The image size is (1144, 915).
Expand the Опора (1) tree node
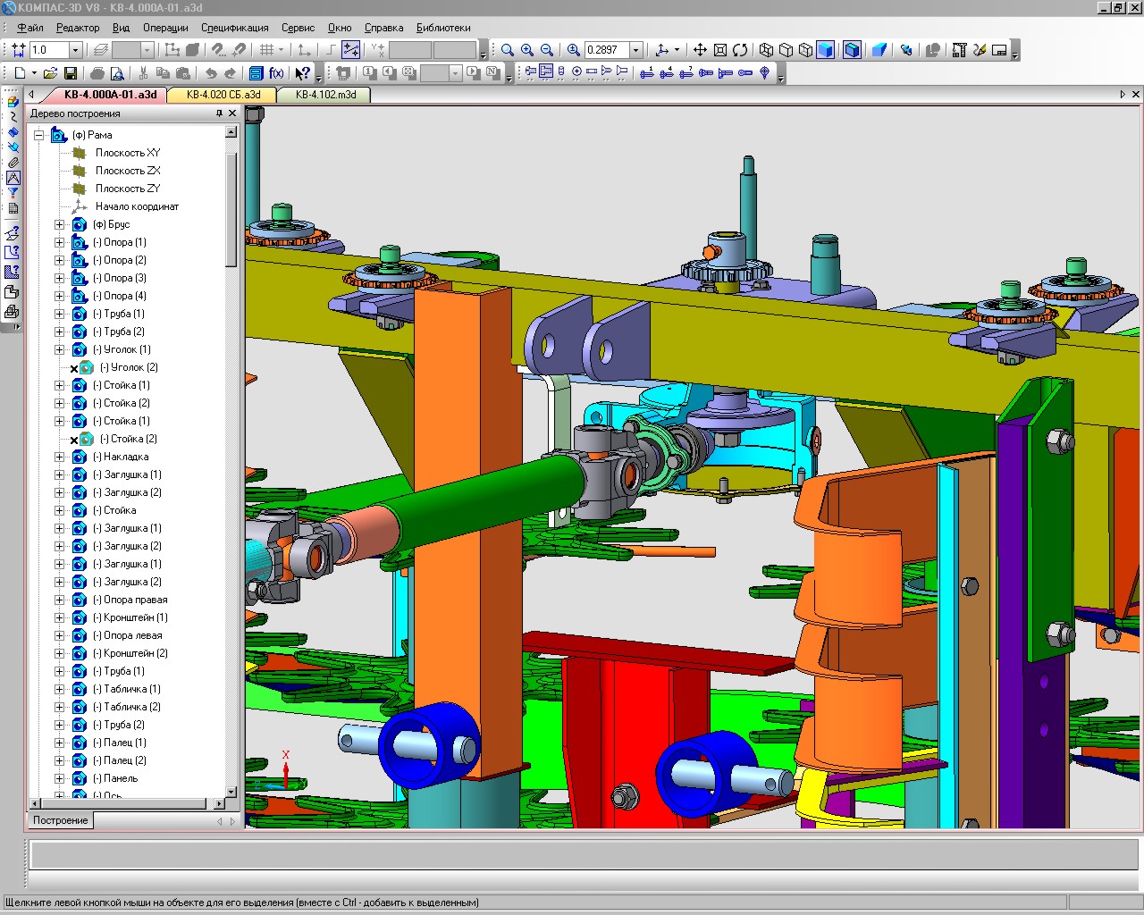click(x=59, y=242)
